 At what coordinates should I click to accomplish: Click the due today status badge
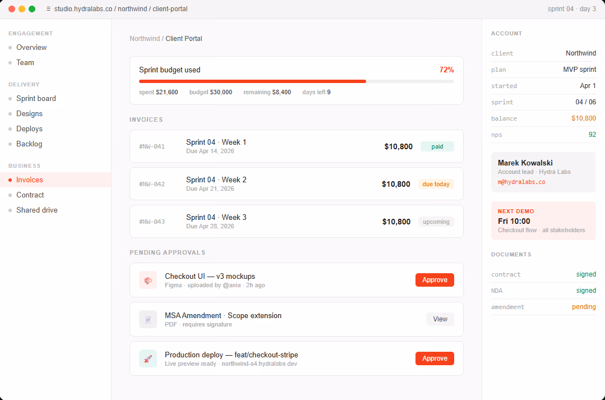436,184
